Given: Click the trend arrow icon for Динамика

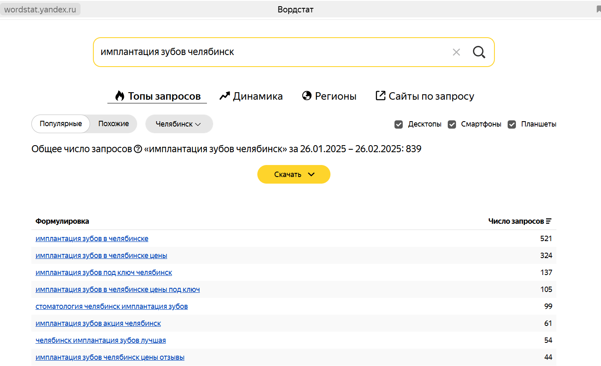Looking at the screenshot, I should click(224, 96).
